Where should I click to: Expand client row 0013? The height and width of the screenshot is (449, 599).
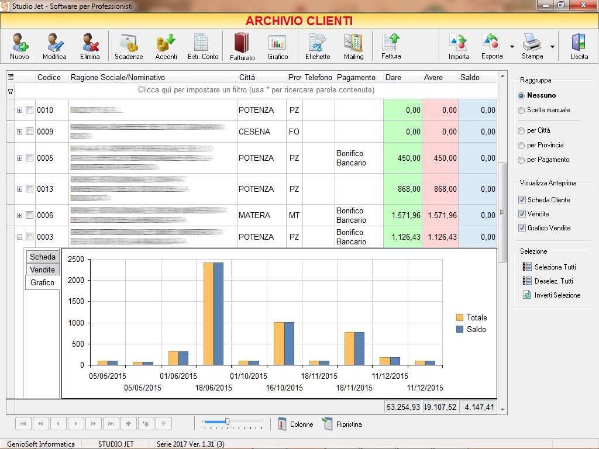(19, 189)
